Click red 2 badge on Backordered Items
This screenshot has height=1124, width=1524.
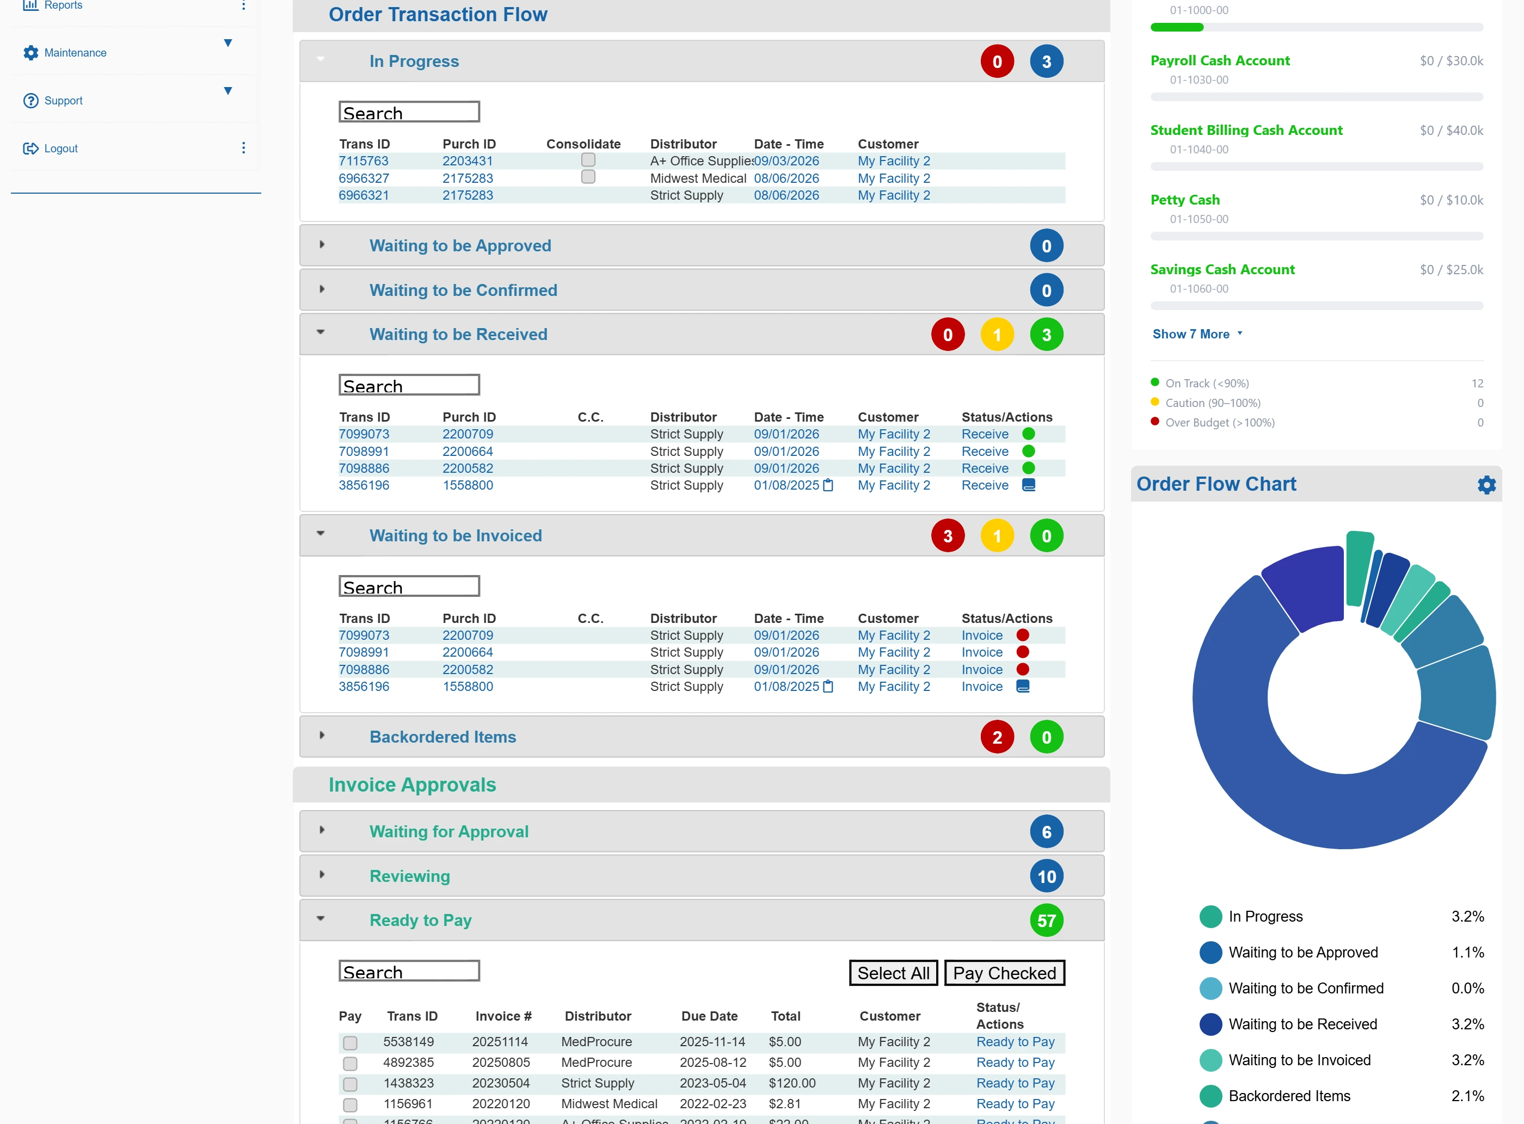coord(997,738)
